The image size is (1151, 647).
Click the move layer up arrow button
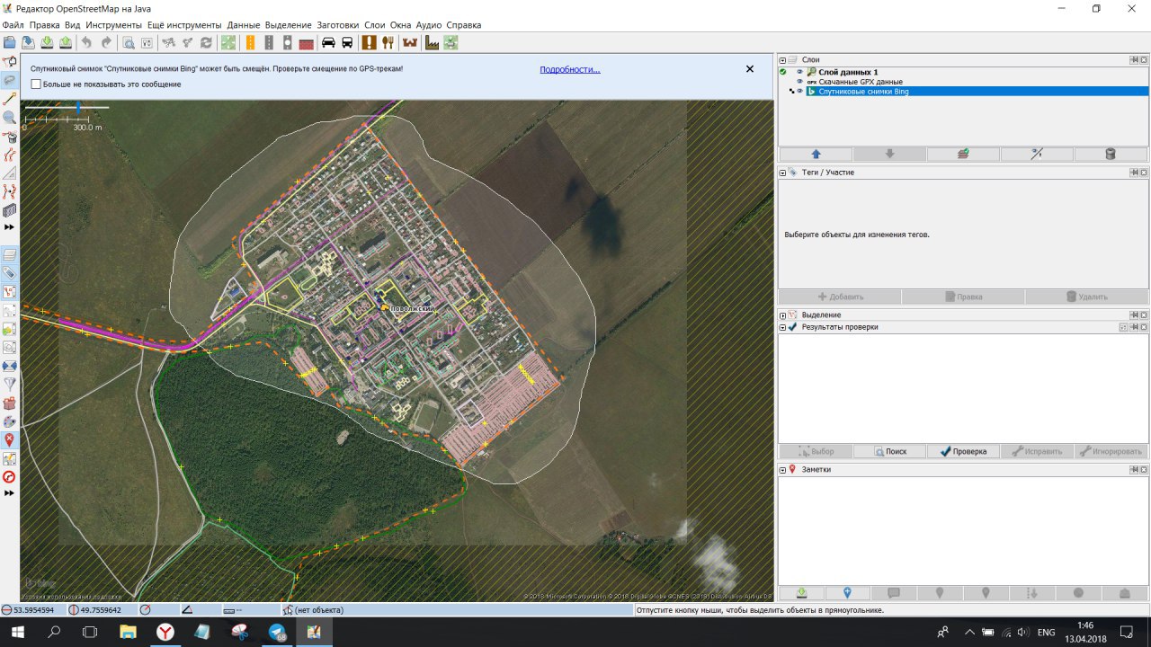pos(816,154)
